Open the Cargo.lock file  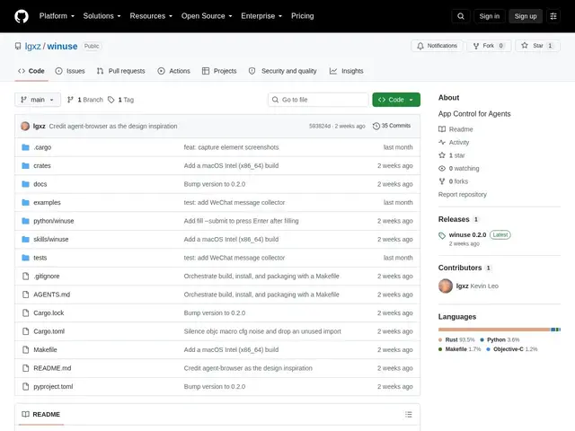[49, 313]
